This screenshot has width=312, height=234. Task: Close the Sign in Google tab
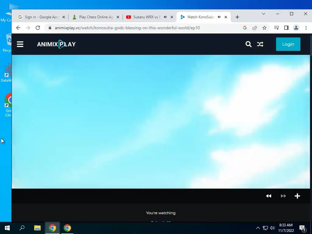64,17
